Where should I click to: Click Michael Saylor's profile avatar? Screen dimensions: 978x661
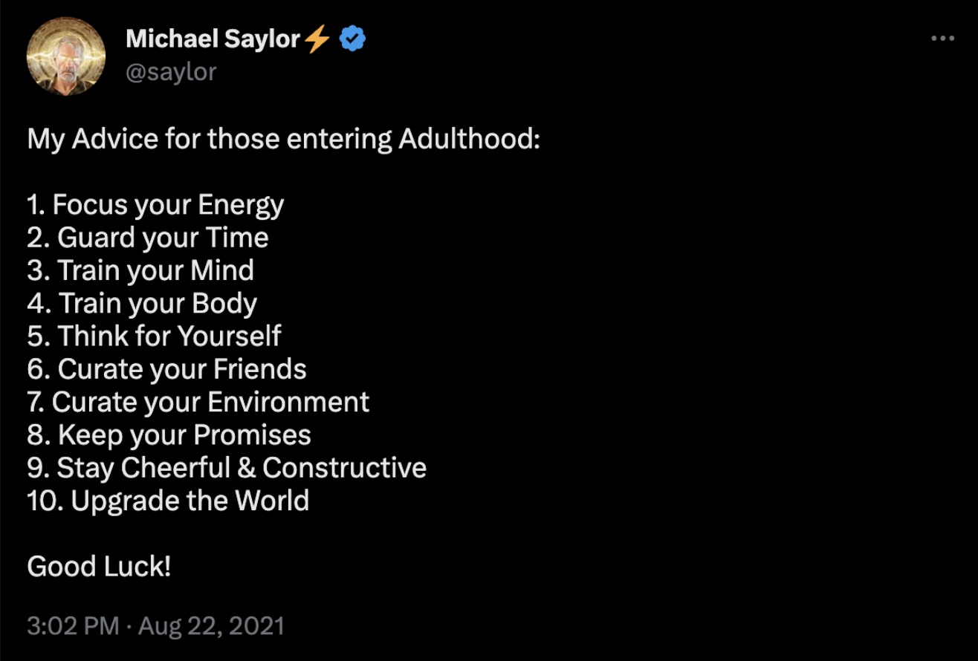click(x=65, y=56)
